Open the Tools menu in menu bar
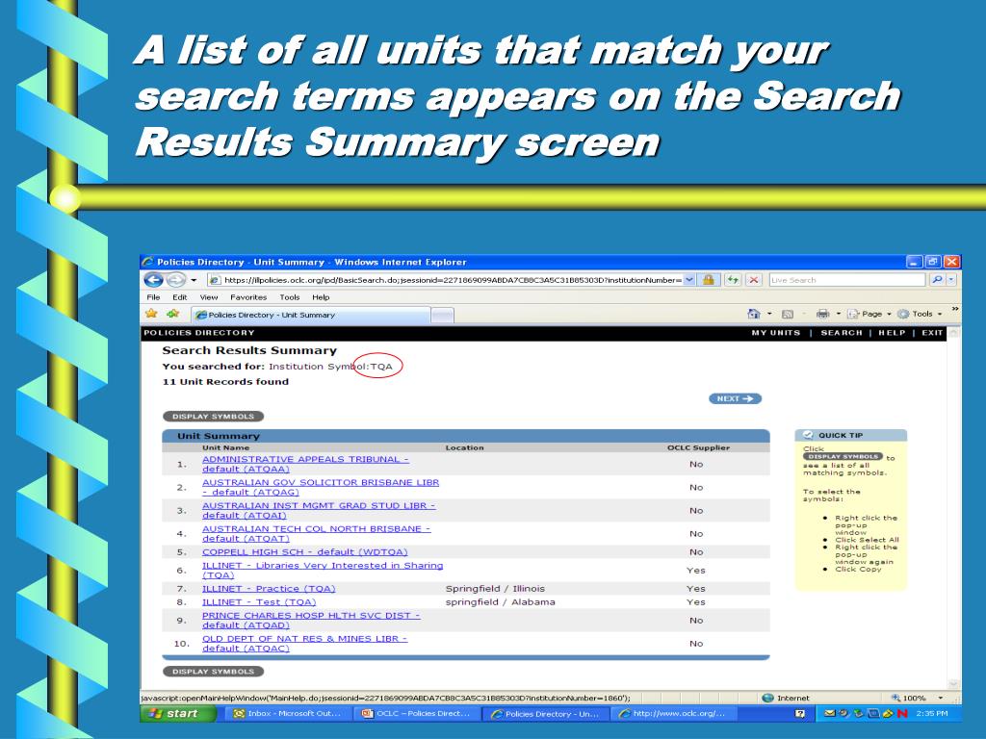This screenshot has height=739, width=986. tap(290, 297)
